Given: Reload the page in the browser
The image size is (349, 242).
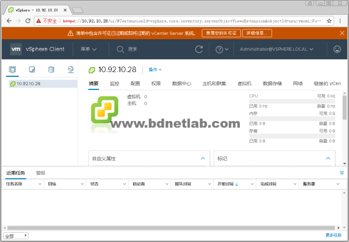Looking at the screenshot, I should (x=28, y=21).
